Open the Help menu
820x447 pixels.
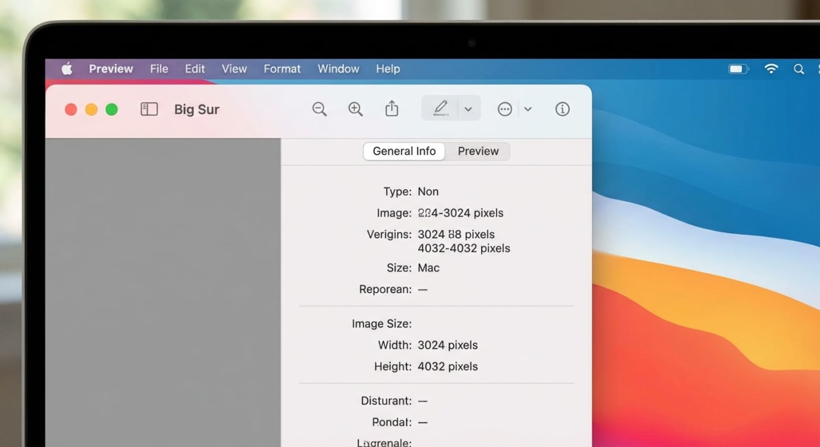(x=387, y=68)
